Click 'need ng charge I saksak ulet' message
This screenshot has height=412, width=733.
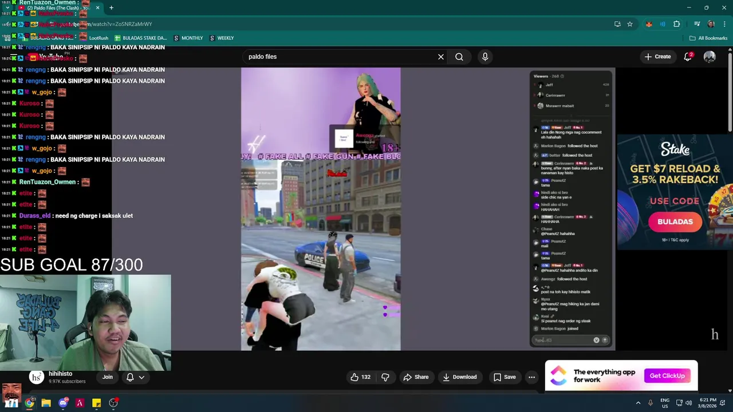[x=94, y=216]
